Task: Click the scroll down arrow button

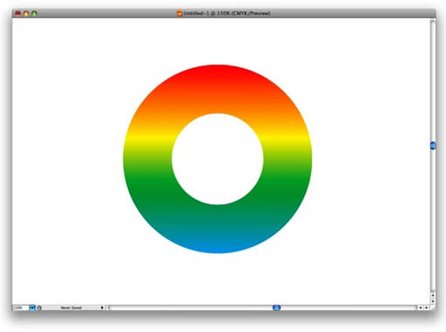Action: [433, 301]
